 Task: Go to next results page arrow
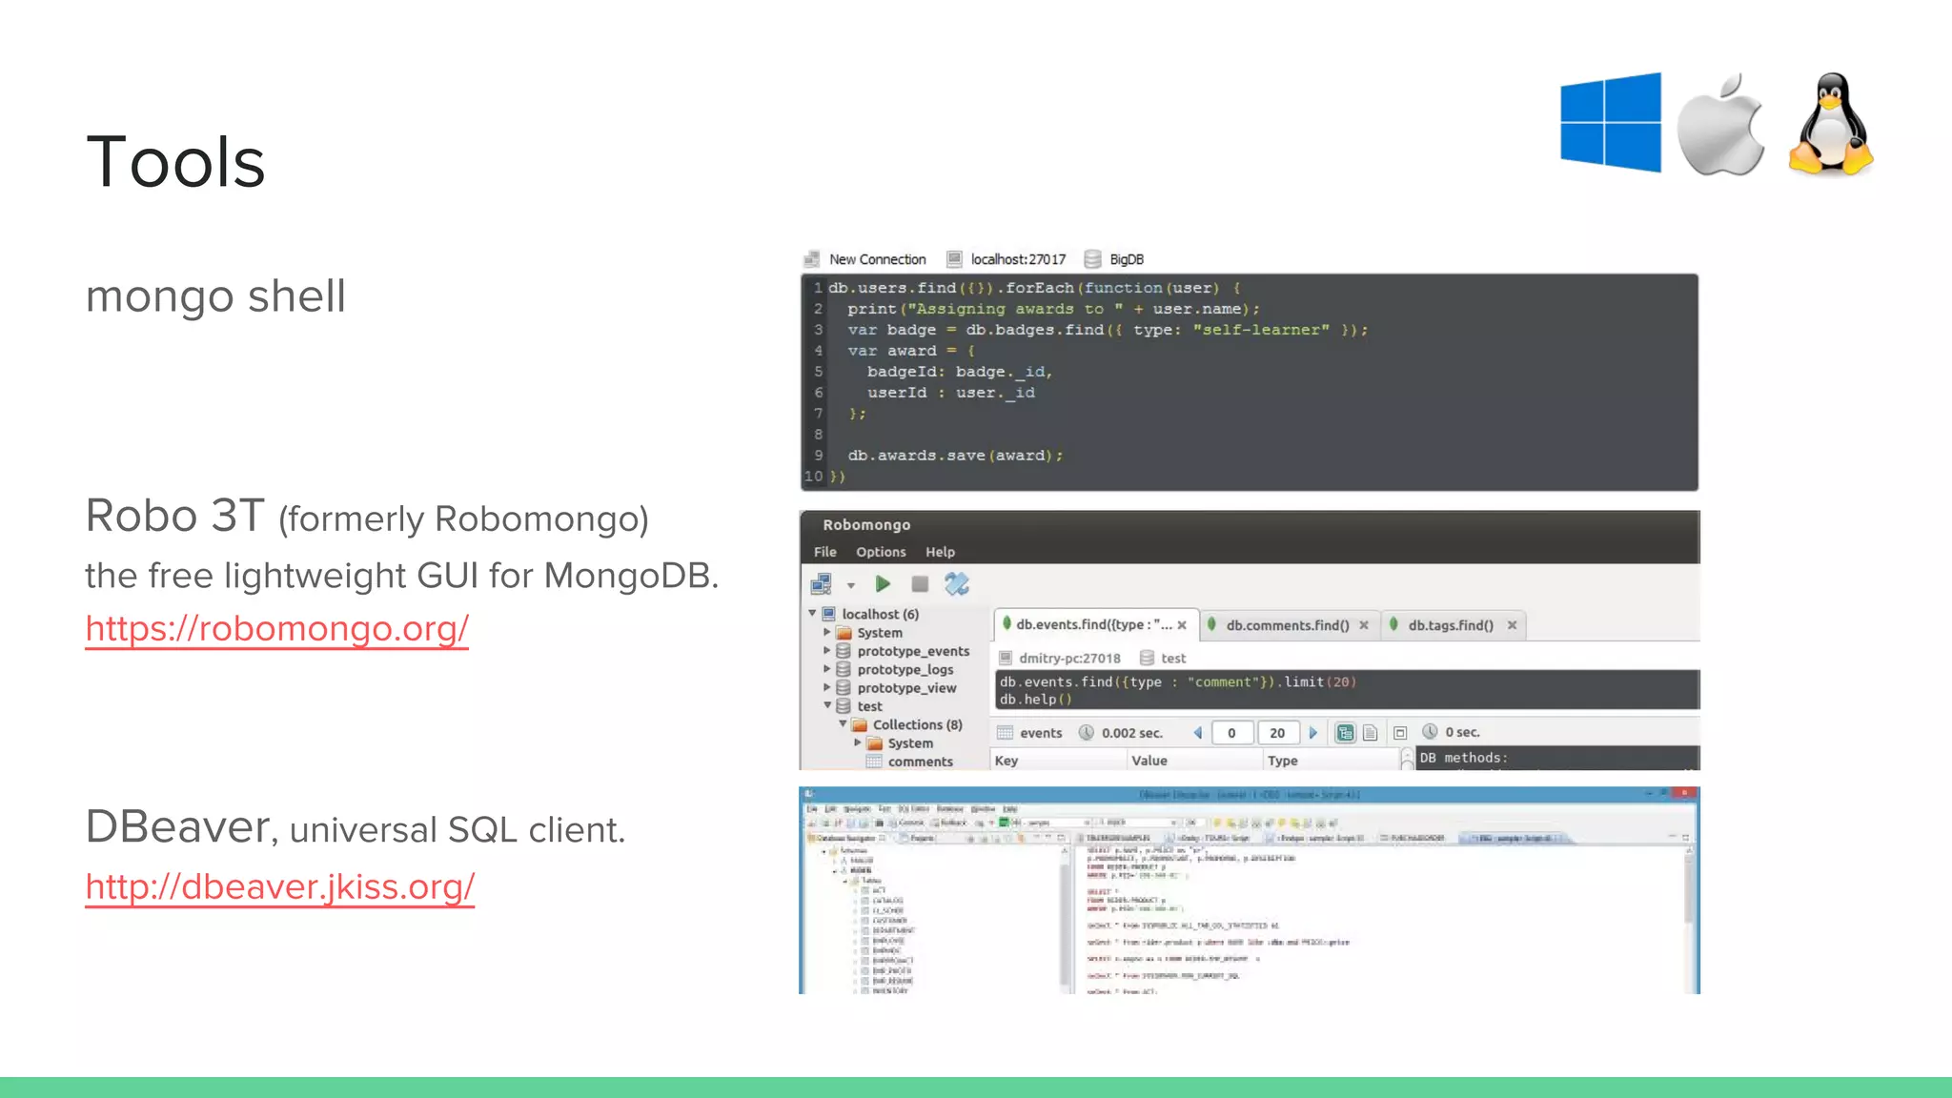(x=1313, y=733)
